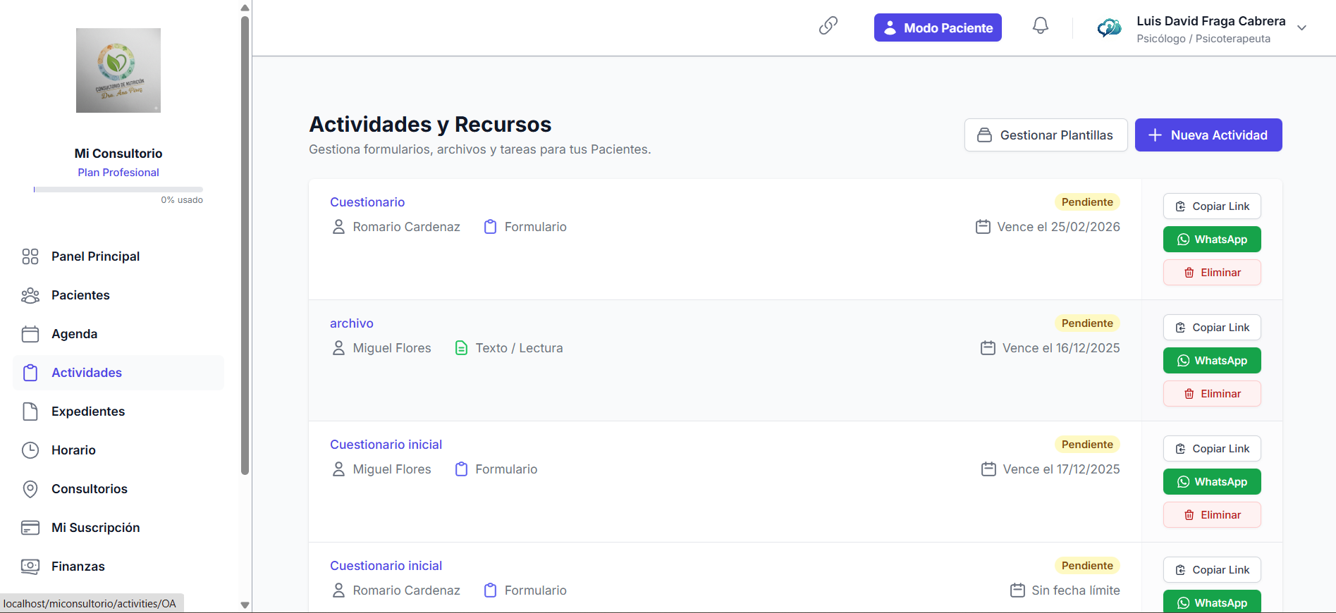
Task: Open Cuestionario inicial for Miguel Flores
Action: tap(386, 445)
